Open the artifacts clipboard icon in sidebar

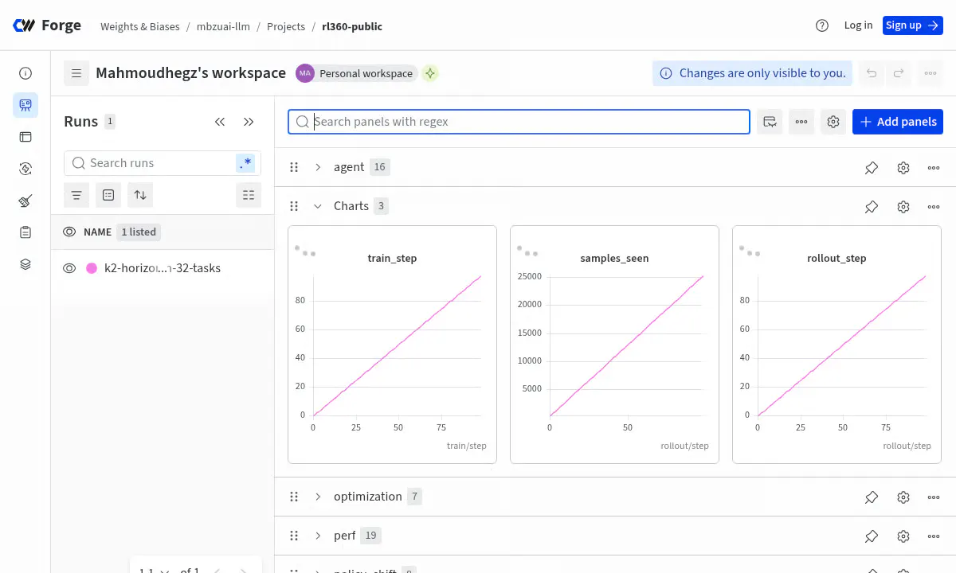click(25, 232)
